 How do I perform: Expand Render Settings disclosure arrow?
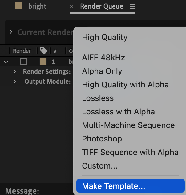tap(14, 72)
